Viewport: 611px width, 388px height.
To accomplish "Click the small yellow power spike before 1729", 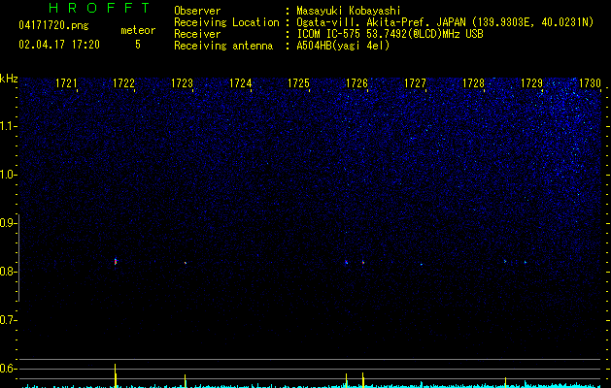I will pyautogui.click(x=505, y=382).
